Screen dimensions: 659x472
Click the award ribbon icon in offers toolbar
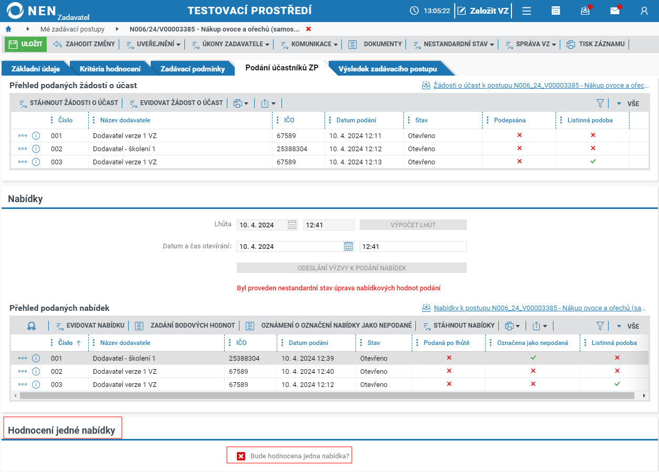(x=32, y=326)
